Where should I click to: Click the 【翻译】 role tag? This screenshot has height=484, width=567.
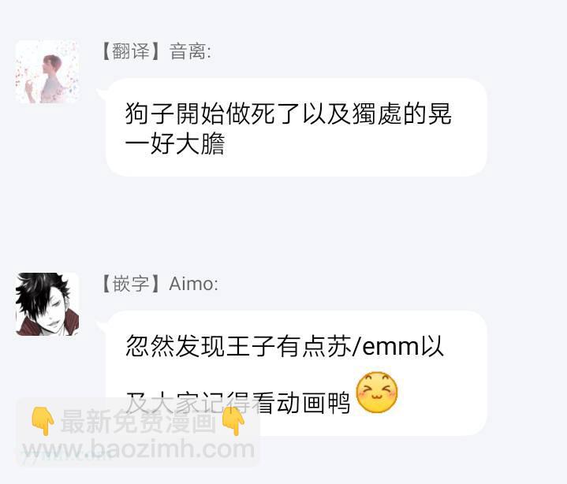(130, 51)
